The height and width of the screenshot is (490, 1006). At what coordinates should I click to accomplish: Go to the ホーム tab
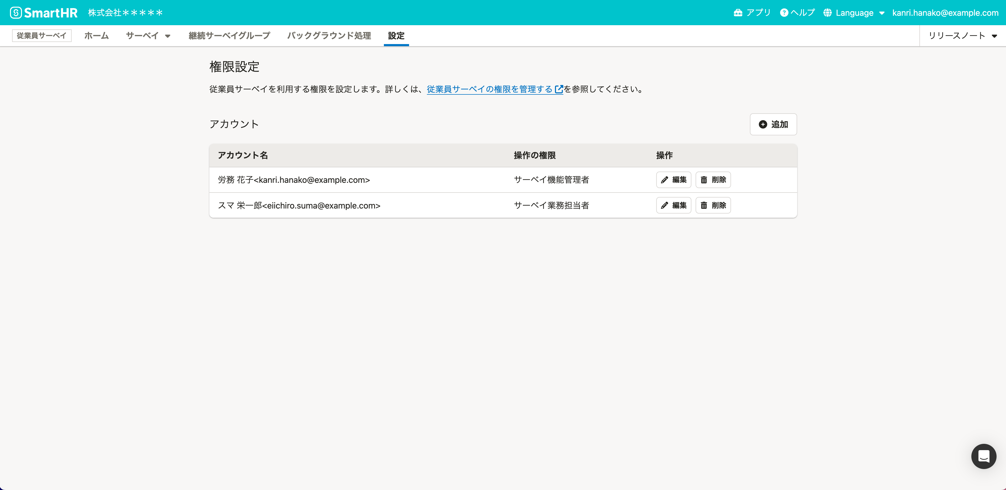pos(97,35)
